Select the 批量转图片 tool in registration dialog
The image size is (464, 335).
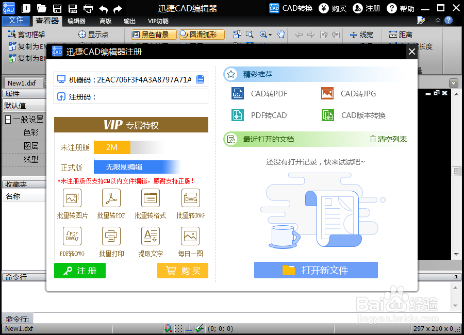click(72, 203)
